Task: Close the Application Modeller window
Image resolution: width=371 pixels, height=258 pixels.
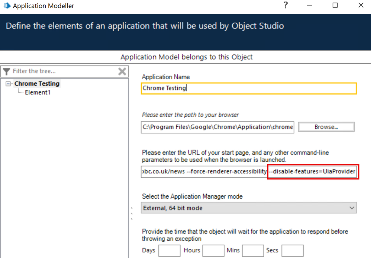Action: [361, 6]
